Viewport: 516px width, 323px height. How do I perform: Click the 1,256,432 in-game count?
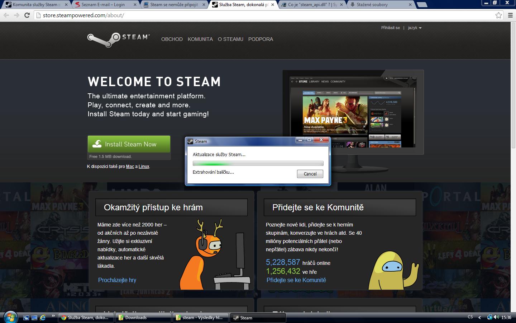283,271
